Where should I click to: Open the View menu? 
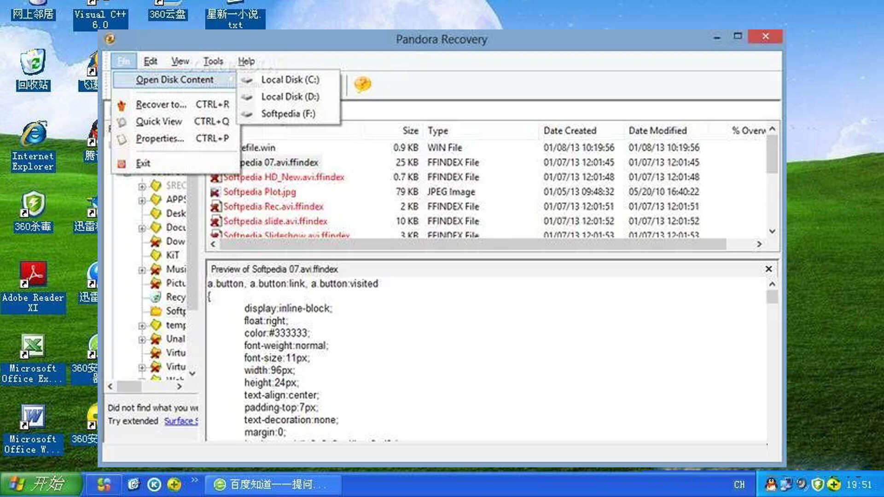pos(180,61)
